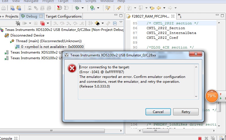The height and width of the screenshot is (140, 226).
Task: Click scroll-up arrow in error message box
Action: click(x=196, y=67)
